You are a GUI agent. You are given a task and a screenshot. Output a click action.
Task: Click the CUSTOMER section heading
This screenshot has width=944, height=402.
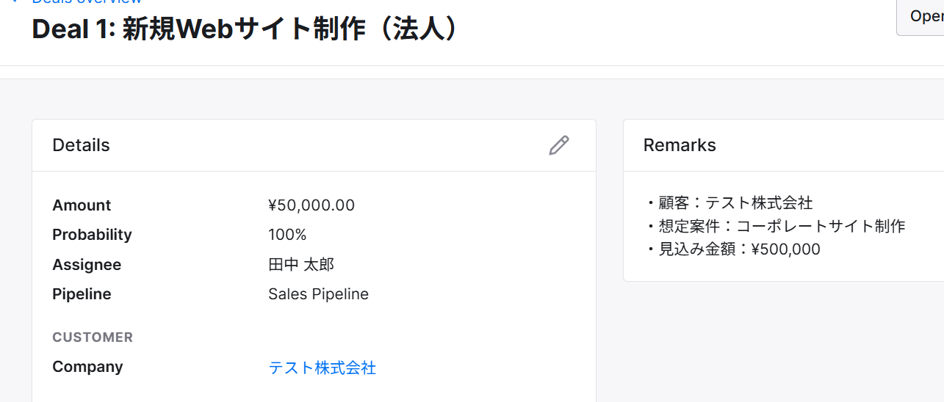coord(93,337)
